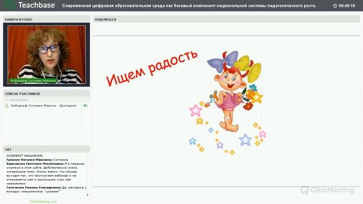Select the Поделиться panel header
Screen dimensions: 363x204
(x=226, y=19)
